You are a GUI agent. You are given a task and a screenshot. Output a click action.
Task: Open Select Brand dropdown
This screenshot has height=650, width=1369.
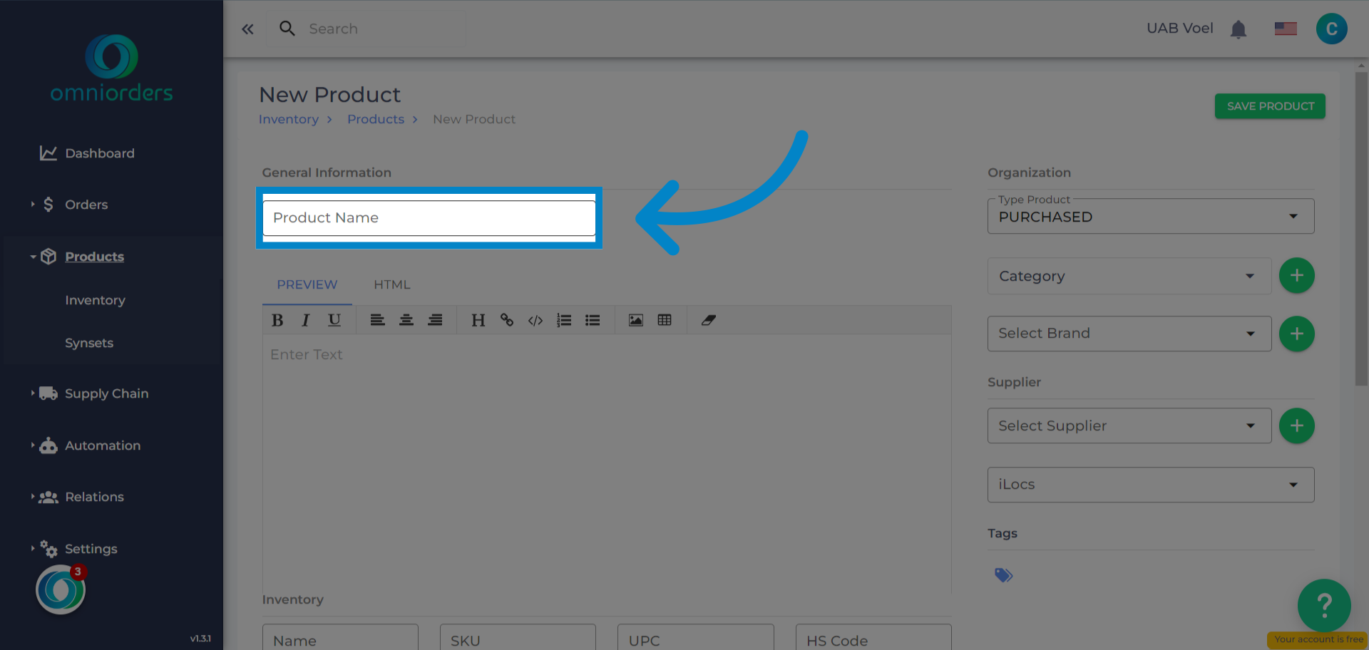pyautogui.click(x=1129, y=334)
